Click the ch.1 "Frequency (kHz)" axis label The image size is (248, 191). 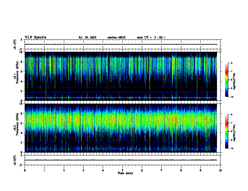(17, 72)
